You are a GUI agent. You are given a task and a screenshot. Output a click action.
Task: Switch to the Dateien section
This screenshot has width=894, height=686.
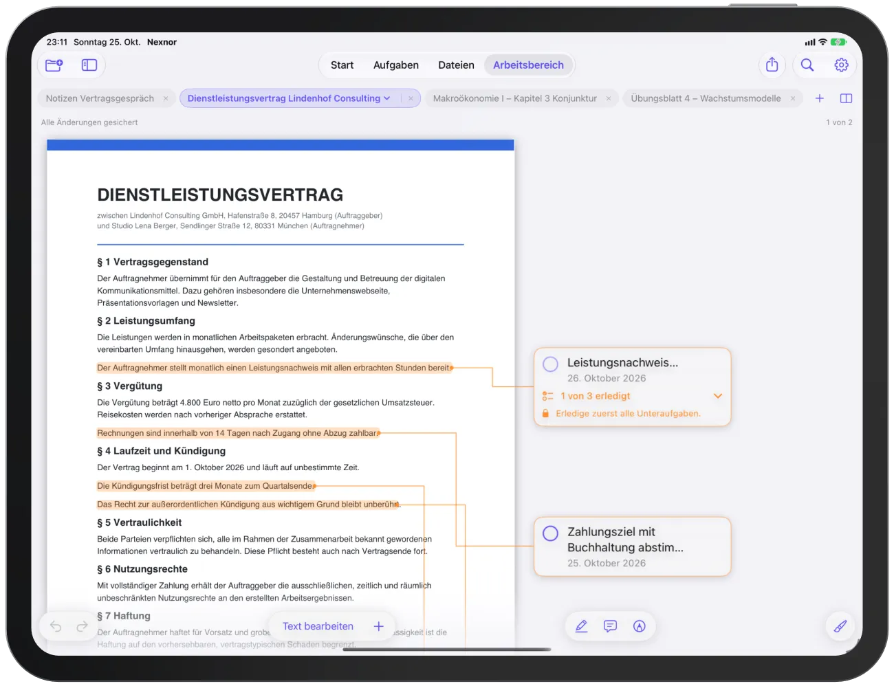coord(456,65)
